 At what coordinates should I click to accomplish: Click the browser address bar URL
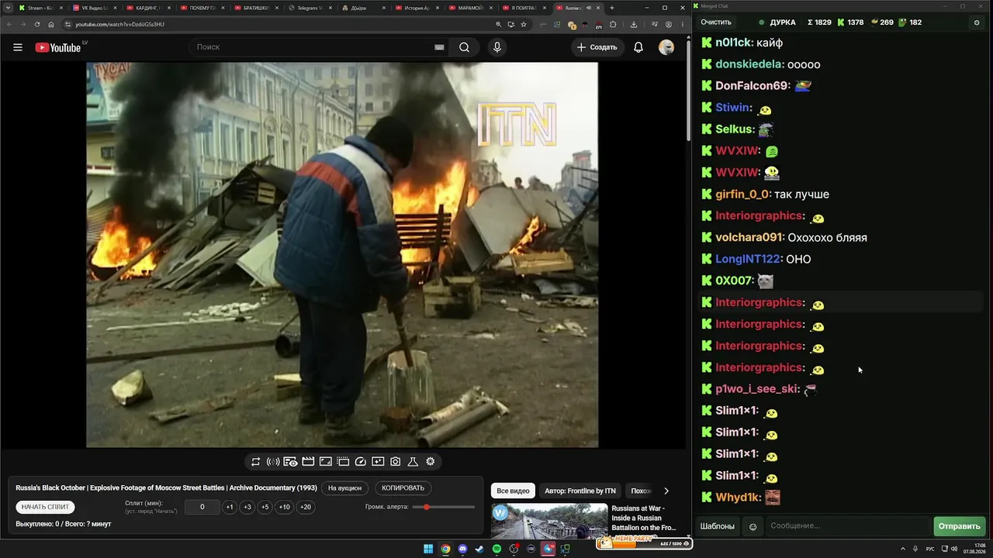(x=119, y=24)
